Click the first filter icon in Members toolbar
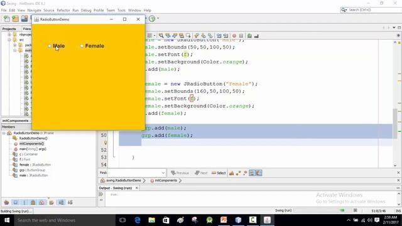 click(x=7, y=202)
